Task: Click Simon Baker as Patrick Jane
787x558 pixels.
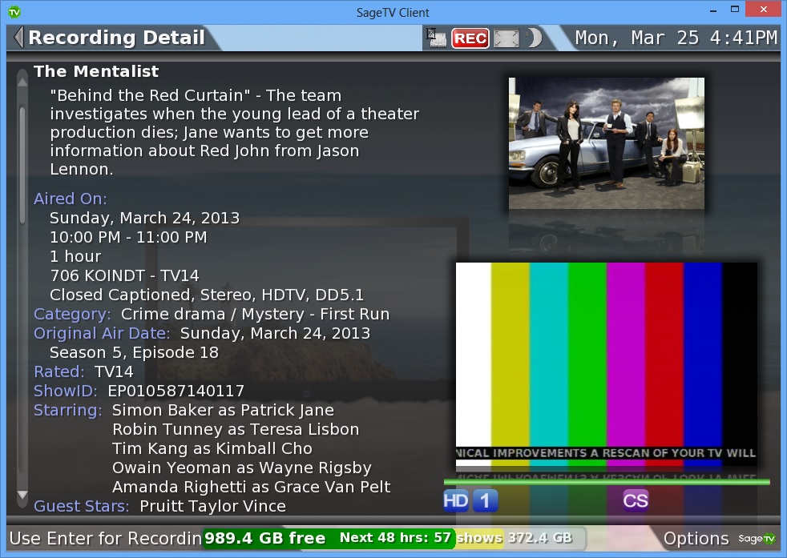Action: (x=223, y=410)
